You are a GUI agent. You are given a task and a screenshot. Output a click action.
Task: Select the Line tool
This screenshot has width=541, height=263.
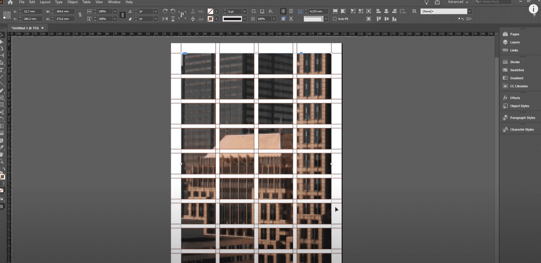tap(2, 77)
